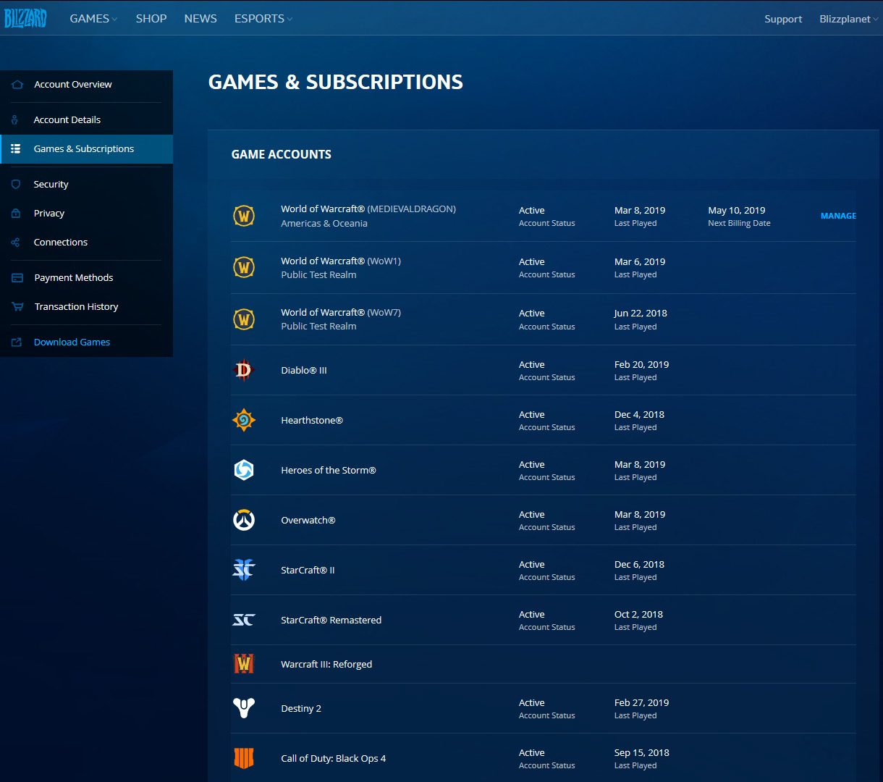Click the Privacy lock icon

click(x=15, y=214)
